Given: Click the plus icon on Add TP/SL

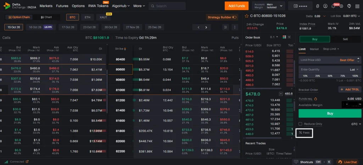Looking at the screenshot, I should [x=342, y=90].
